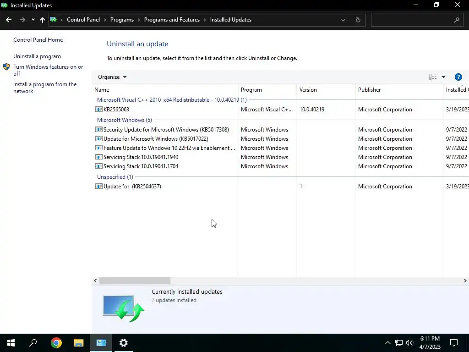This screenshot has height=352, width=469.
Task: Click Microsoft Visual C+... program cell
Action: (x=267, y=110)
